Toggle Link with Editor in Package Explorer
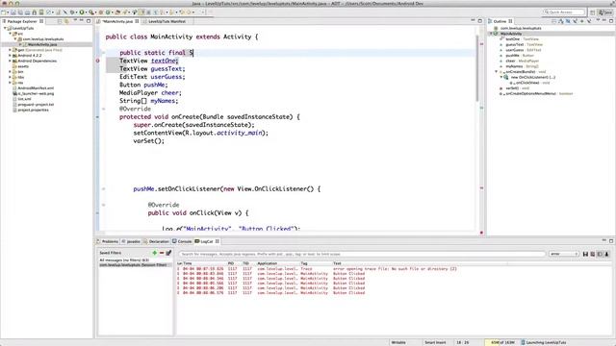The width and height of the screenshot is (616, 346). (x=67, y=21)
